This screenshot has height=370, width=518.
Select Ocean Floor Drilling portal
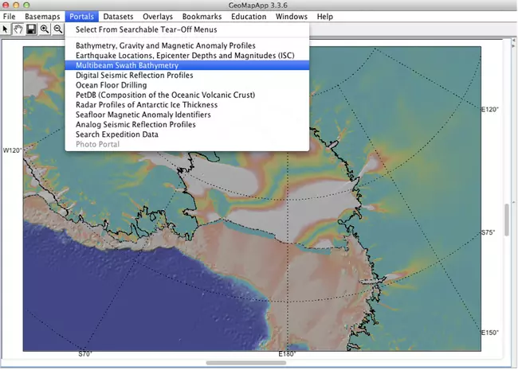coord(116,85)
